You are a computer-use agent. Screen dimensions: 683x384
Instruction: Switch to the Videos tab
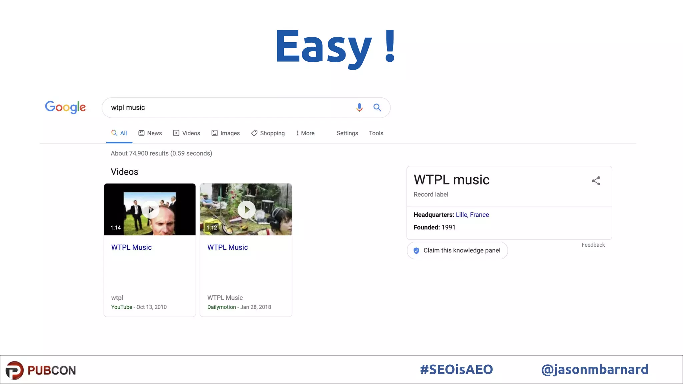point(187,133)
